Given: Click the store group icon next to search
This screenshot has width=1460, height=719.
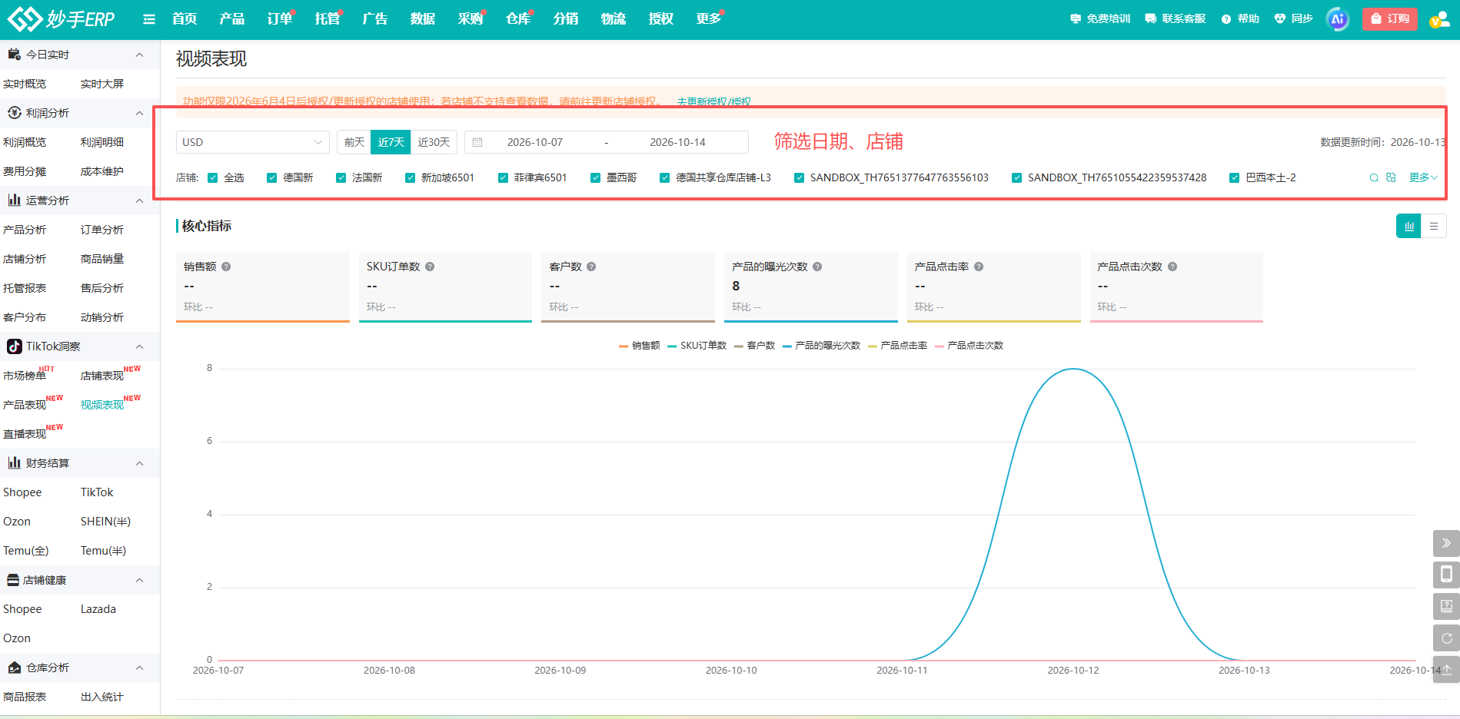Looking at the screenshot, I should coord(1391,177).
